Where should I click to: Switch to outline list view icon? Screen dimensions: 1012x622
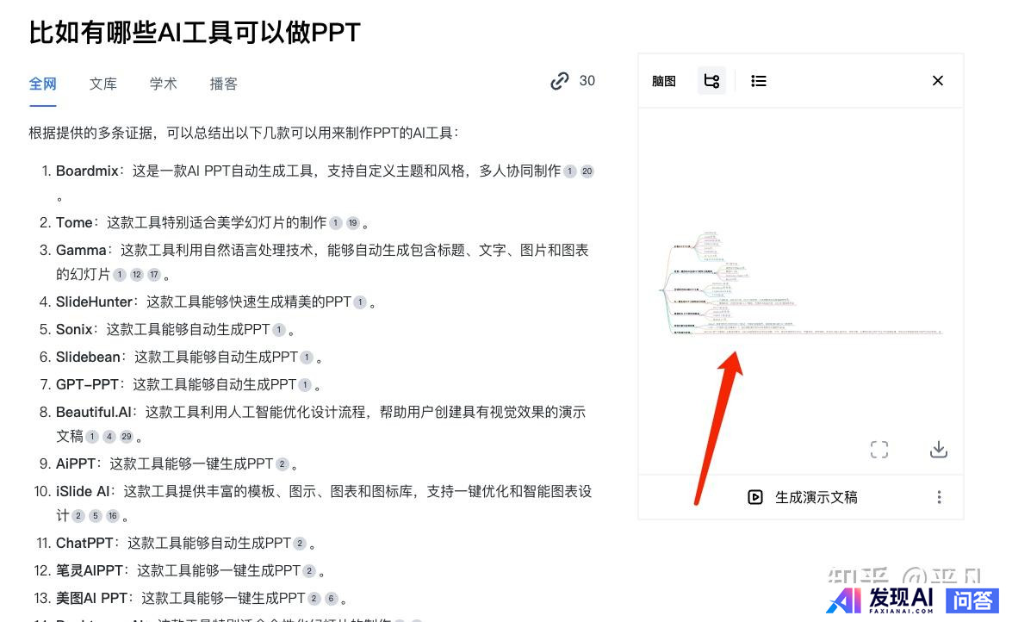[759, 81]
